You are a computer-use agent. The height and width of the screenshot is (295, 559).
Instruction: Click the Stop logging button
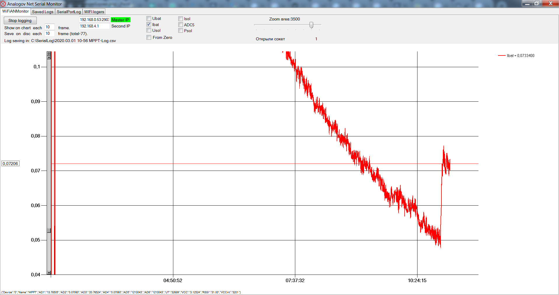click(x=20, y=20)
